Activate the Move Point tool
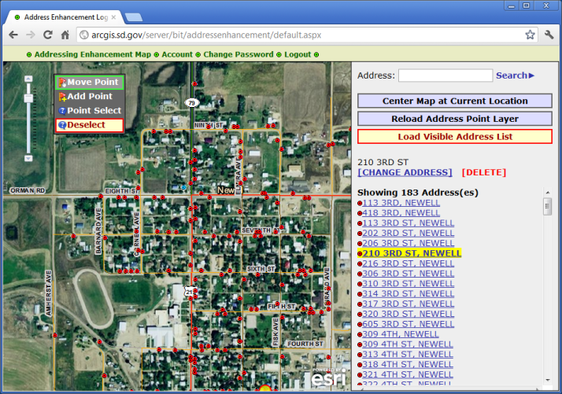This screenshot has width=562, height=394. click(x=89, y=82)
